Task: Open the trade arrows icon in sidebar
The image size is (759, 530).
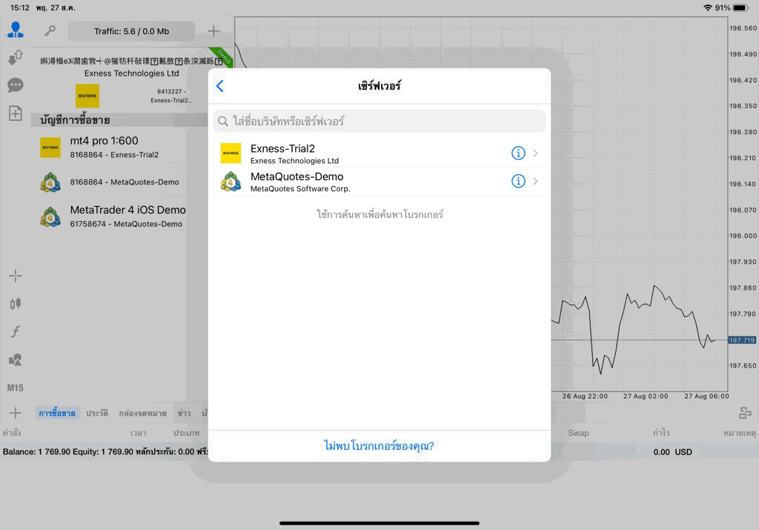Action: click(x=16, y=57)
